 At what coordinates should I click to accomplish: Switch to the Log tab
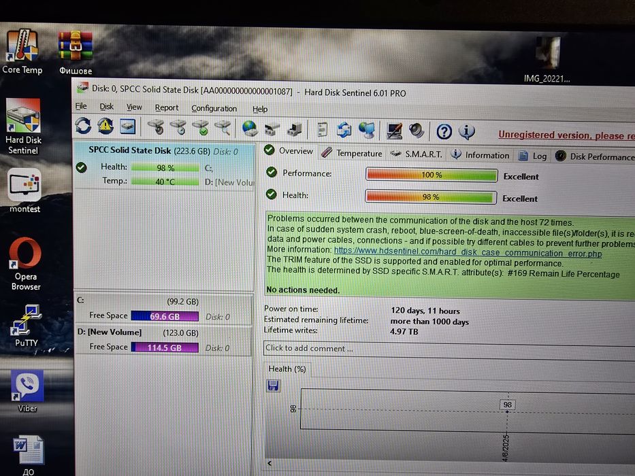click(x=533, y=156)
